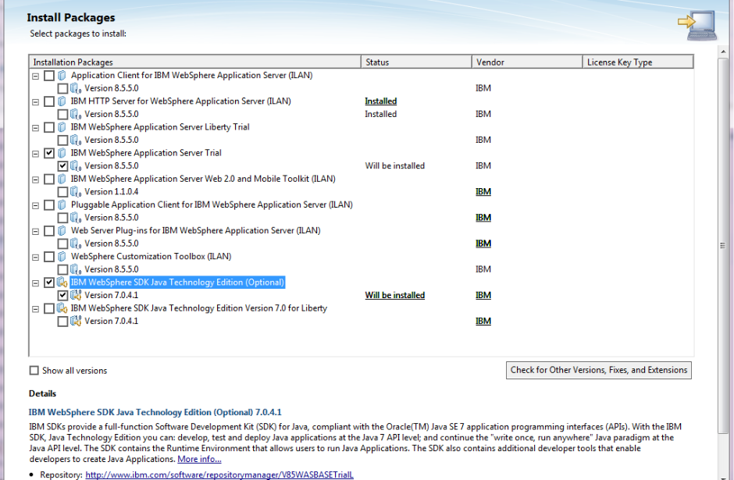Click version icon under IBM WebSphere Application Server Trial
This screenshot has height=480, width=734.
pos(76,166)
